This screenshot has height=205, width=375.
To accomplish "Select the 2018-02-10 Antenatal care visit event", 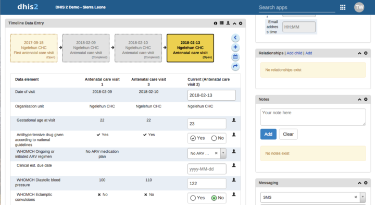I will (x=138, y=48).
